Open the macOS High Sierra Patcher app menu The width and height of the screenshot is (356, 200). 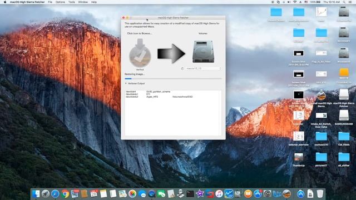[x=27, y=2]
